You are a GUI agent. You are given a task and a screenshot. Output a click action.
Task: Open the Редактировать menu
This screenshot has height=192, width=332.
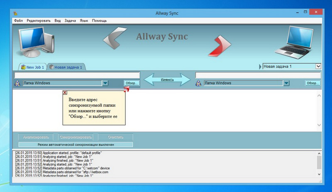pos(39,21)
